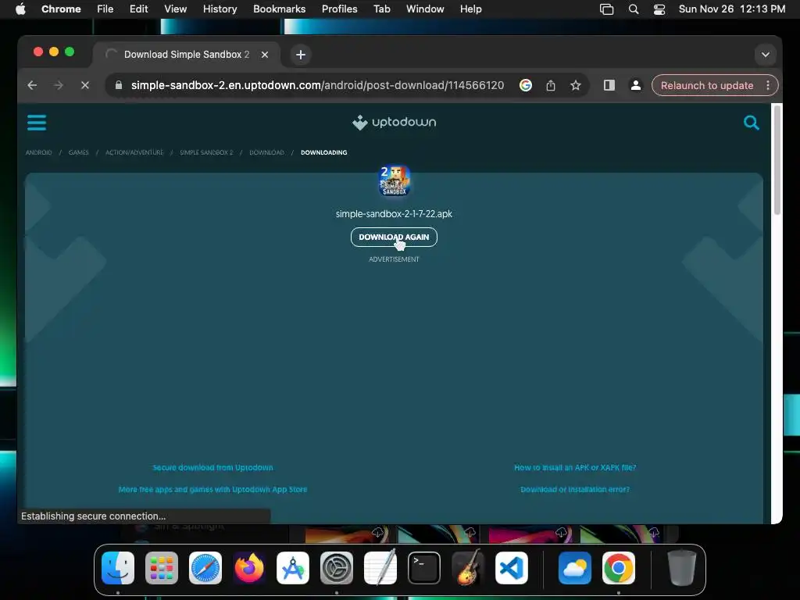Viewport: 800px width, 600px height.
Task: Click the lock icon in address bar
Action: 119,85
